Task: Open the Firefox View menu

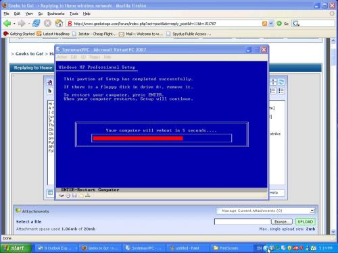Action: (29, 13)
